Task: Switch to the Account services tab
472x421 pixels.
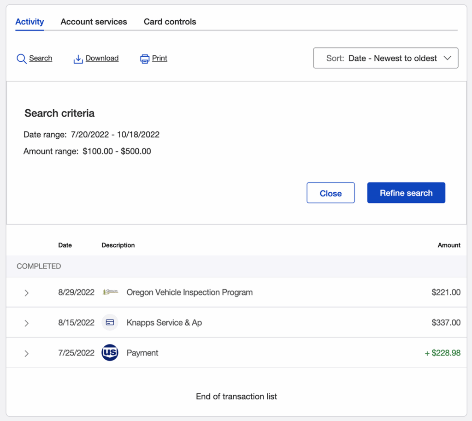Action: pyautogui.click(x=94, y=22)
